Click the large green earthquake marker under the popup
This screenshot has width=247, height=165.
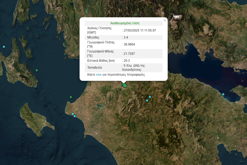tap(125, 85)
